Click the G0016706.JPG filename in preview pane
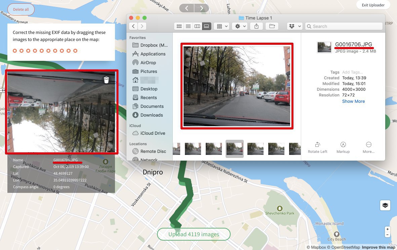397x250 pixels. (x=353, y=44)
